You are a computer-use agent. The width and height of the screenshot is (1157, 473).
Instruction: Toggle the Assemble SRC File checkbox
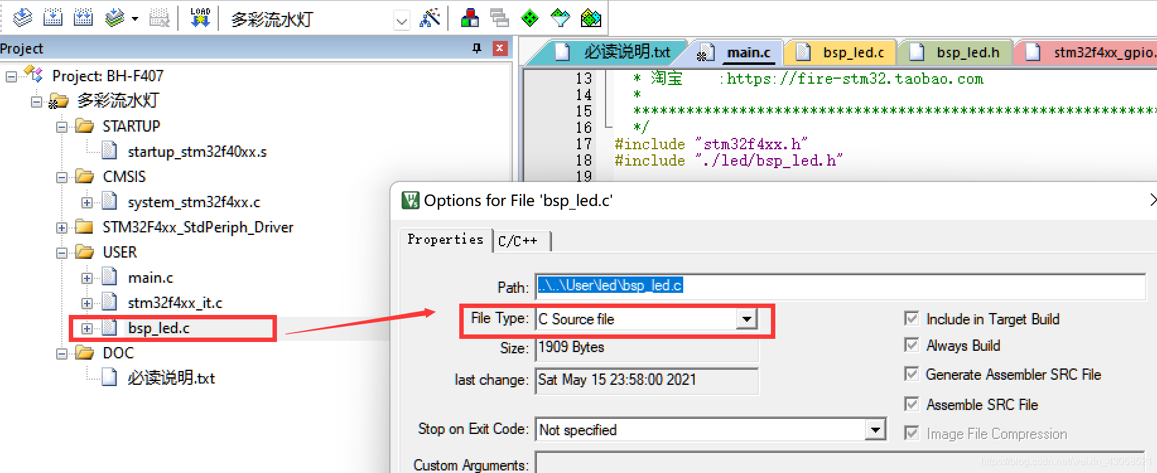(912, 403)
